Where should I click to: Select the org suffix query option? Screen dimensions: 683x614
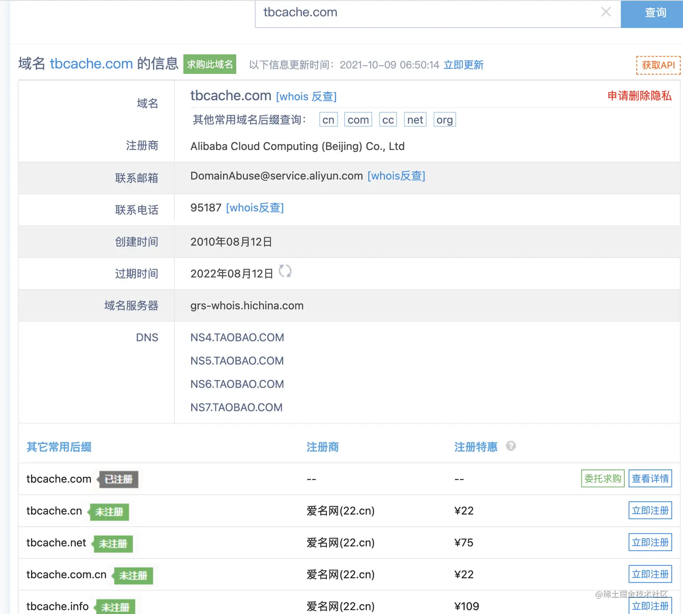pos(444,120)
